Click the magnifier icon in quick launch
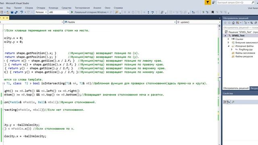 [x=253, y=2]
